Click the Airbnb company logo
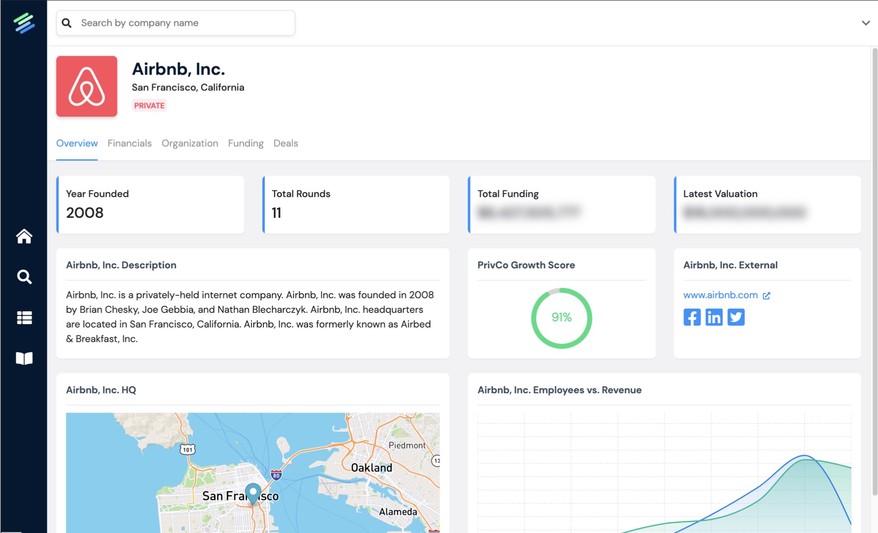 click(x=87, y=86)
